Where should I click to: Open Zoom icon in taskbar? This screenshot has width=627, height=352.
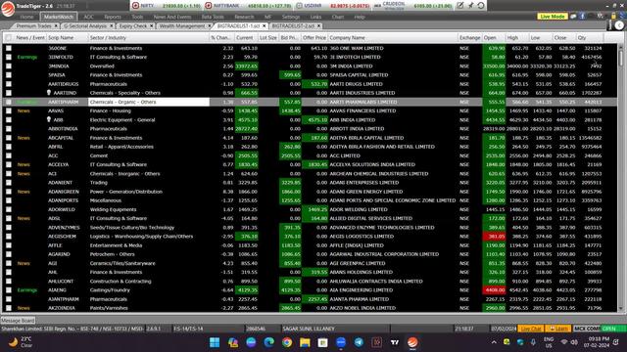tap(341, 342)
